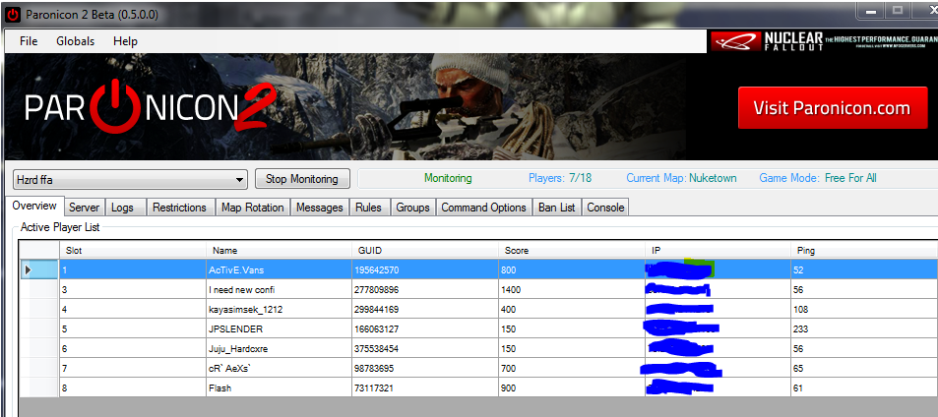Sort by the Slot column header
Image resolution: width=938 pixels, height=417 pixels.
coord(133,251)
